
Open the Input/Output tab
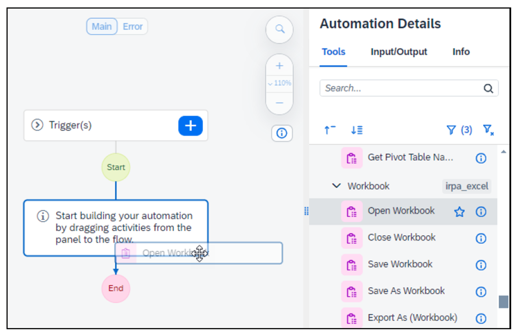[399, 52]
